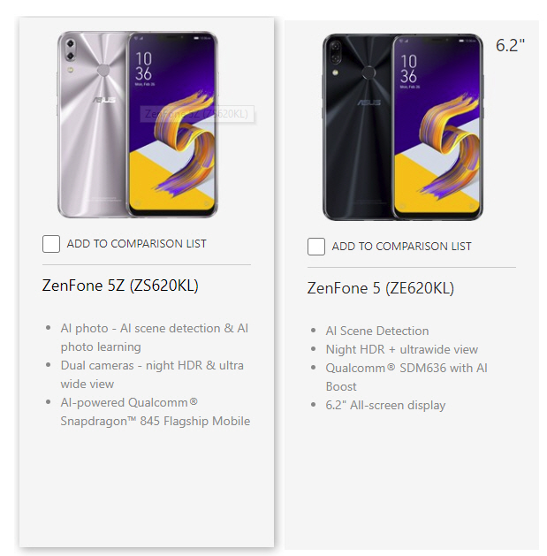Tick the ZenFone 5 (ZE620KL) comparison checkbox
547x556 pixels.
coord(316,247)
